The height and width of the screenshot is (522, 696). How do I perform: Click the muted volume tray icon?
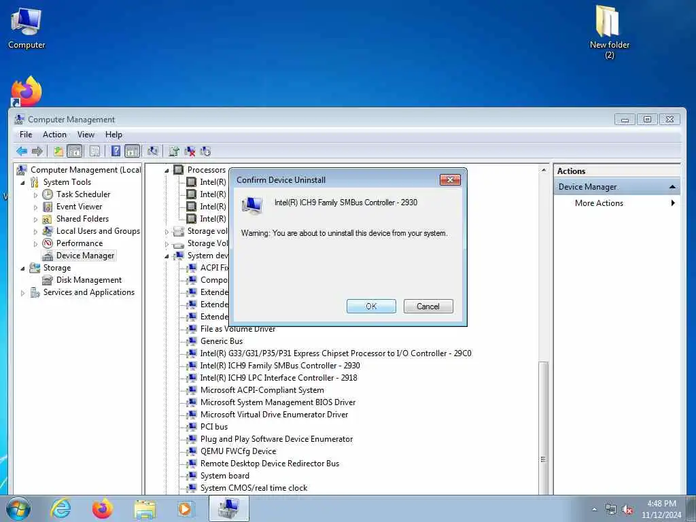tap(627, 510)
